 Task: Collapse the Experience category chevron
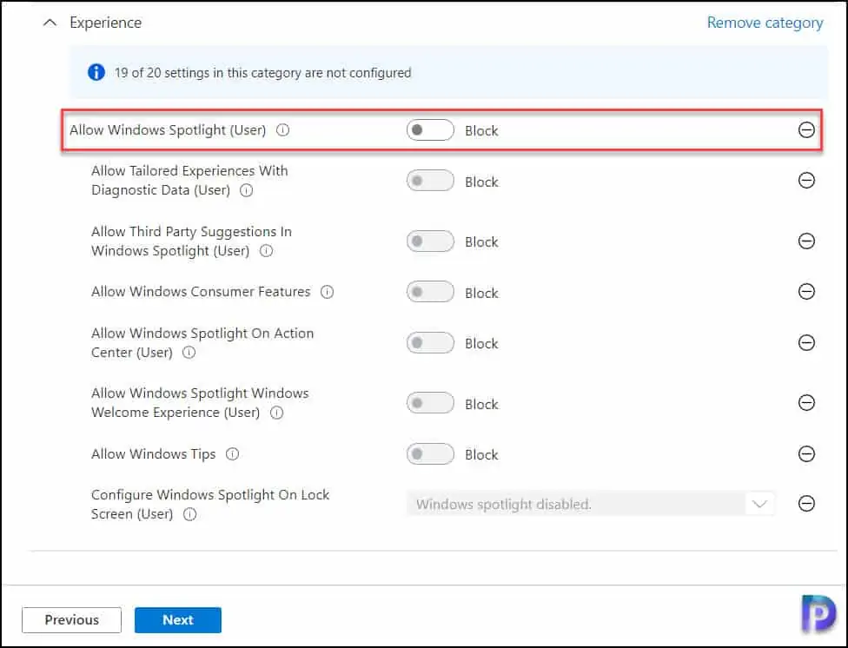[50, 23]
